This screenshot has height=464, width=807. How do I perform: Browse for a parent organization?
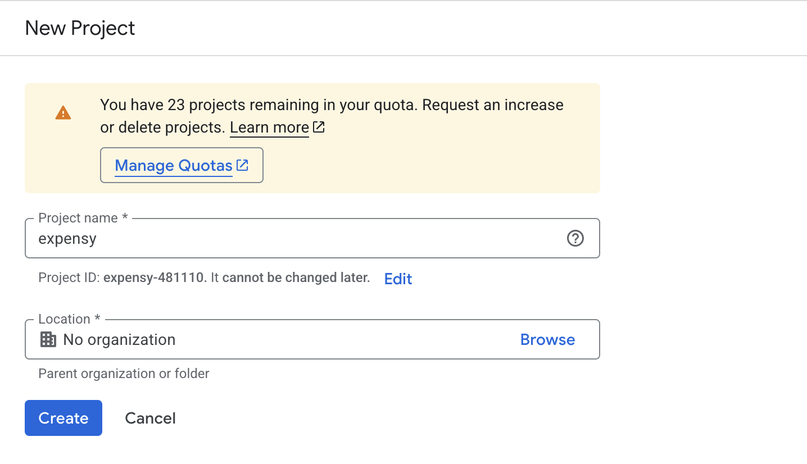(547, 339)
